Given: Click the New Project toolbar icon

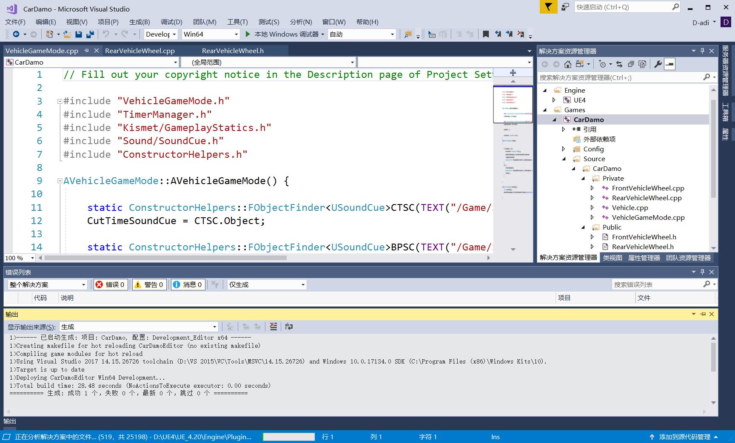Looking at the screenshot, I should (49, 34).
